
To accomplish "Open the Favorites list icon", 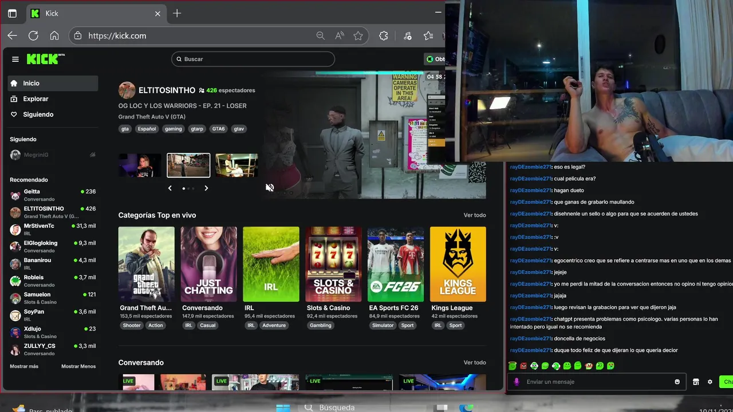I will [x=428, y=35].
